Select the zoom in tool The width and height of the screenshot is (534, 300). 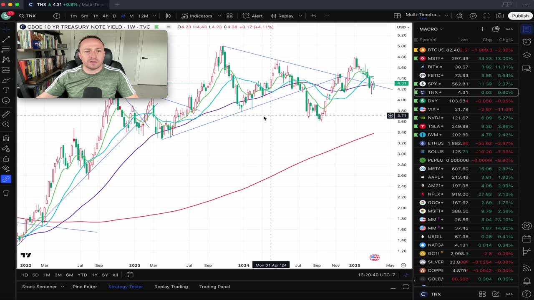(6, 124)
